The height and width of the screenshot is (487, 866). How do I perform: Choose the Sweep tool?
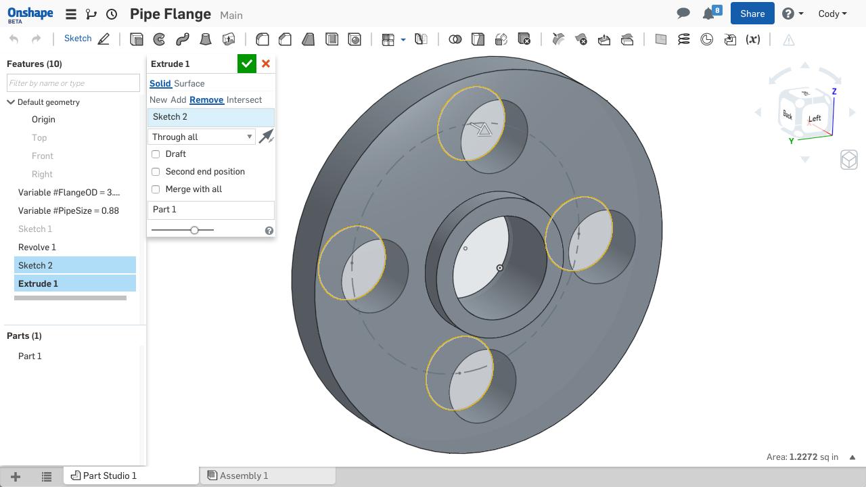[183, 39]
